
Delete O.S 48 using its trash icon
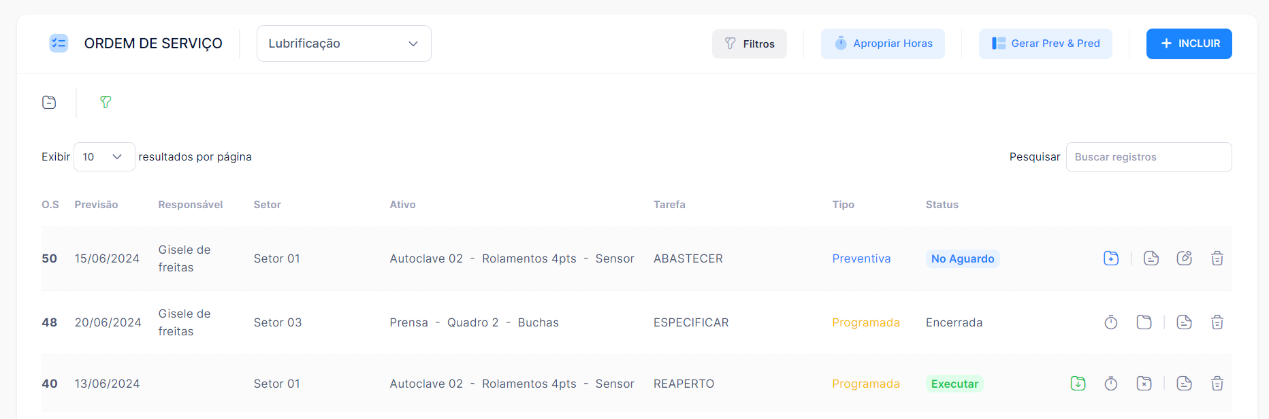click(x=1217, y=322)
